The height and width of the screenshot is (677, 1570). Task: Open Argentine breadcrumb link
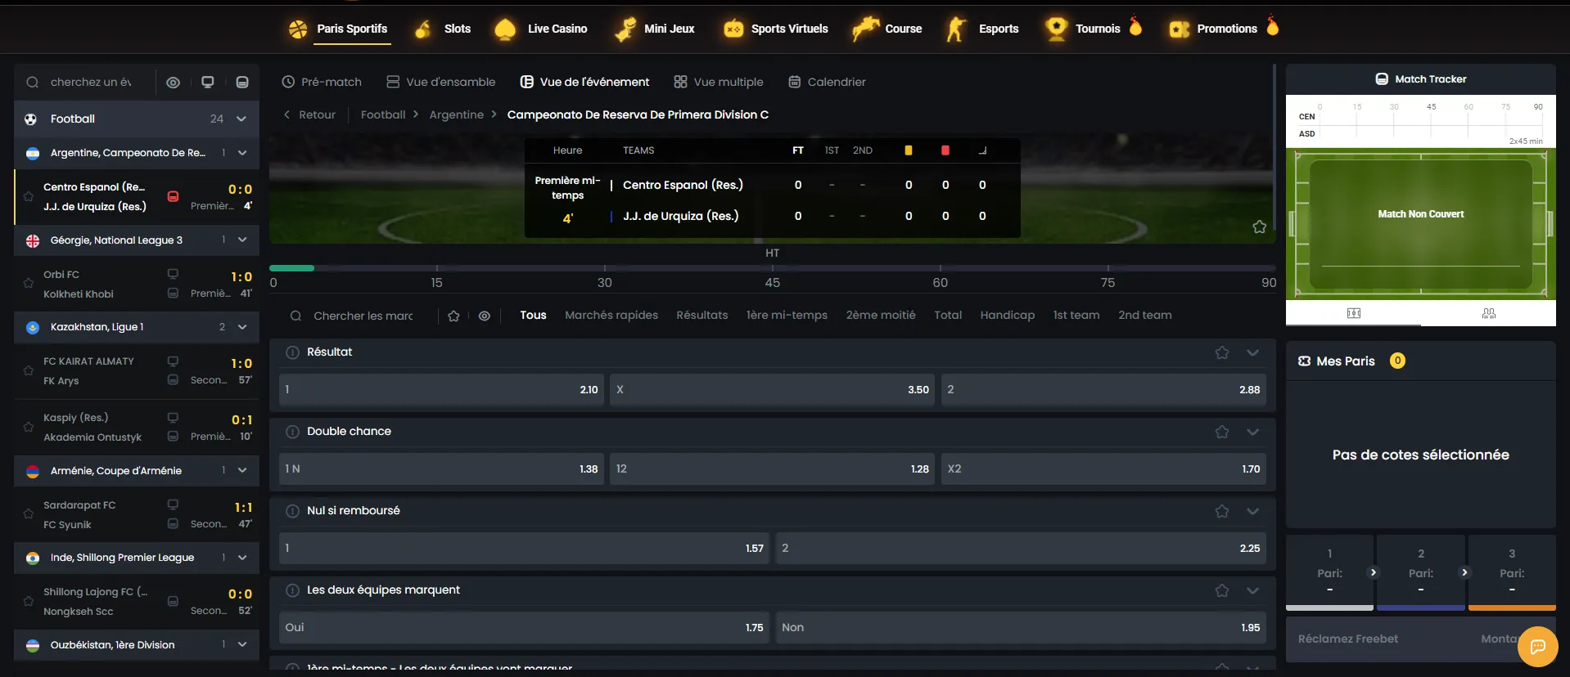click(x=456, y=115)
